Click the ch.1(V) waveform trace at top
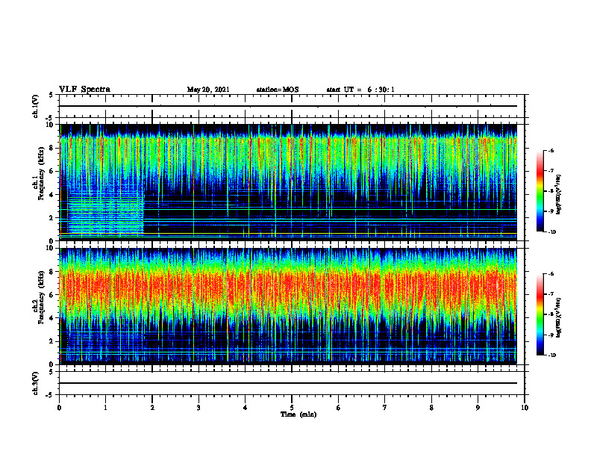Viewport: 591px width, 457px height. (288, 106)
